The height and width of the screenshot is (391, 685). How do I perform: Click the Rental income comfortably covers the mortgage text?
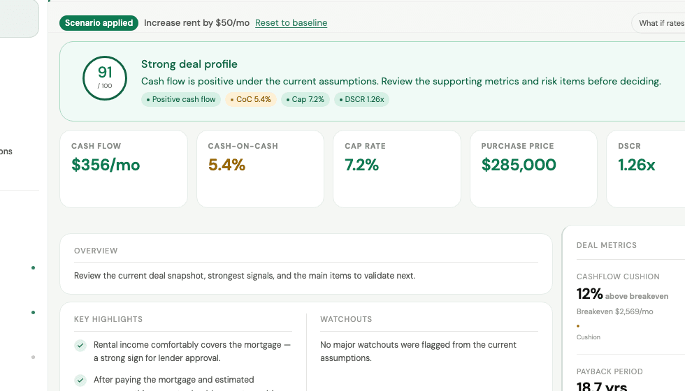point(192,351)
